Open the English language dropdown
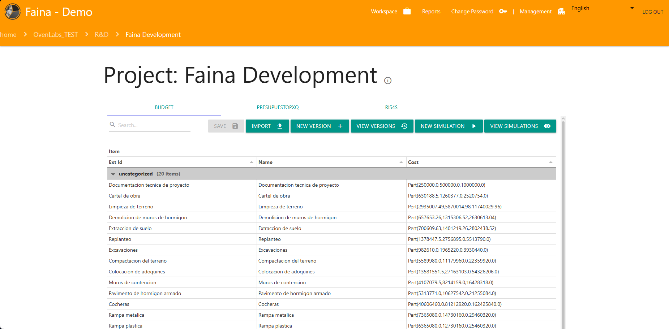Screen dimensions: 669x329 click(603, 8)
